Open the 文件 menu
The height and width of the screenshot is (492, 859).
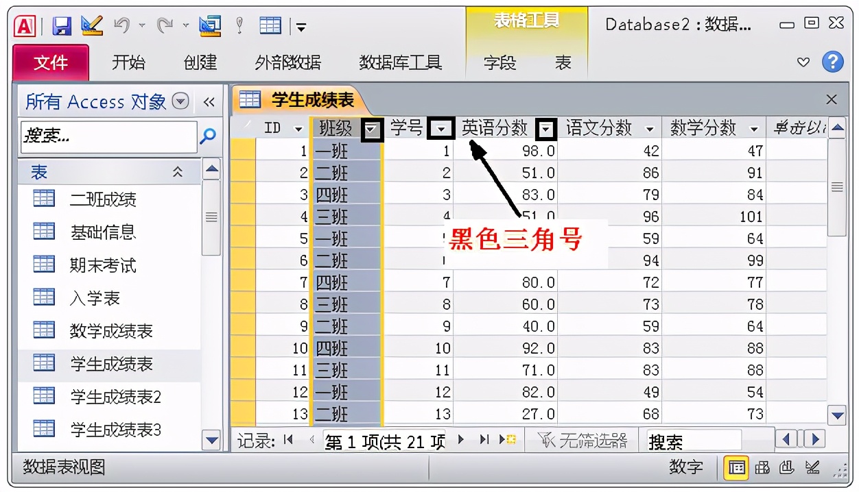51,63
